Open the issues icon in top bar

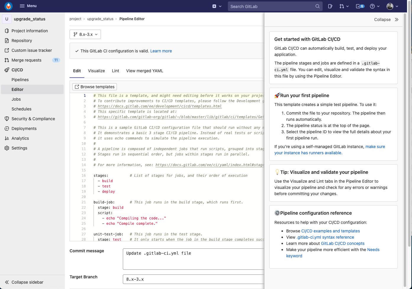pos(330,6)
